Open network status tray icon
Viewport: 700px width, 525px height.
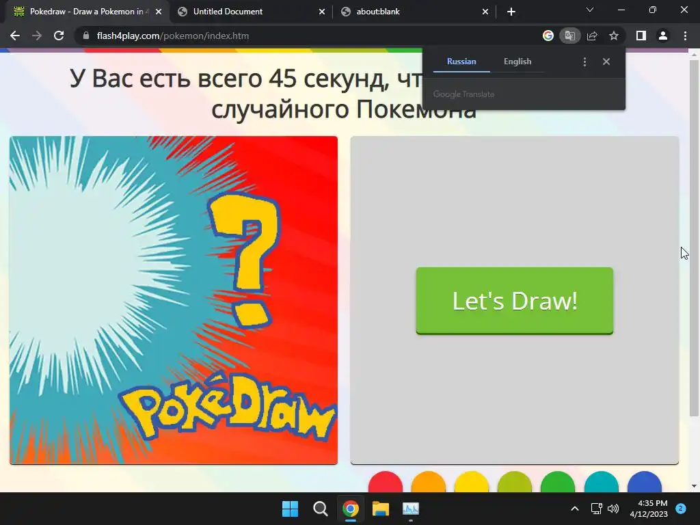click(x=596, y=509)
